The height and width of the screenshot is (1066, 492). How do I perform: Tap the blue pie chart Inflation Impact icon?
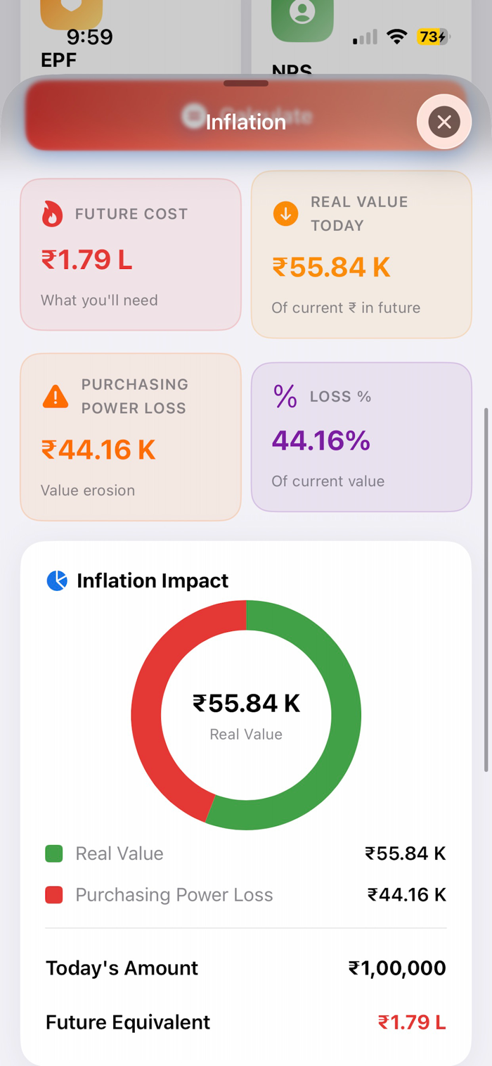(57, 580)
